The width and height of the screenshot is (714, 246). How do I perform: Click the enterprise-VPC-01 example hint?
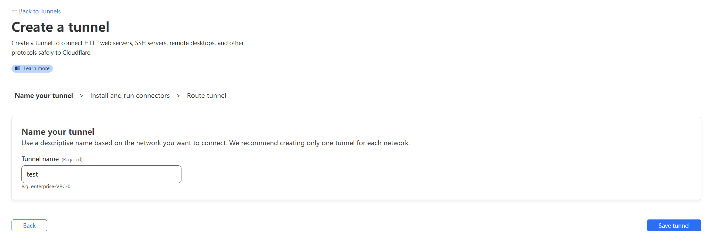[47, 186]
